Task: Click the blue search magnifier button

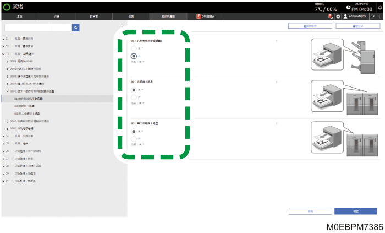Action: click(x=76, y=28)
